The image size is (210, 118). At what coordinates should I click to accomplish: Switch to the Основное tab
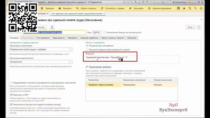pos(14,38)
